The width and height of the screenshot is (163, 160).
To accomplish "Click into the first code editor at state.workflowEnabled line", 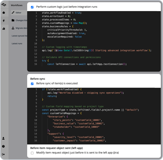I will 62,13.
